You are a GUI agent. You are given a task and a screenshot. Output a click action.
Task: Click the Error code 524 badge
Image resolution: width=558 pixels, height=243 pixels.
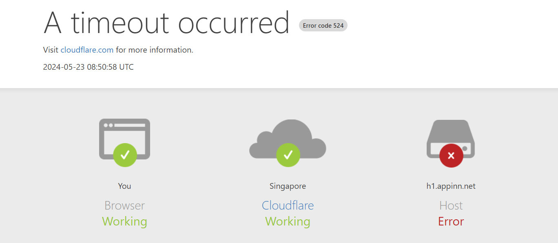[x=323, y=26]
